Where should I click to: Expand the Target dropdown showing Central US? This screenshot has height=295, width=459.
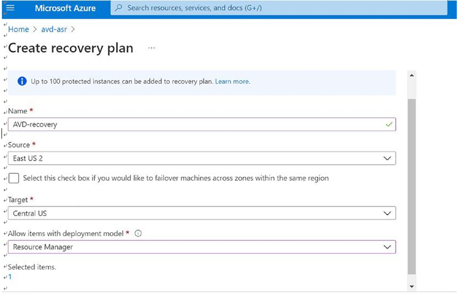click(202, 213)
